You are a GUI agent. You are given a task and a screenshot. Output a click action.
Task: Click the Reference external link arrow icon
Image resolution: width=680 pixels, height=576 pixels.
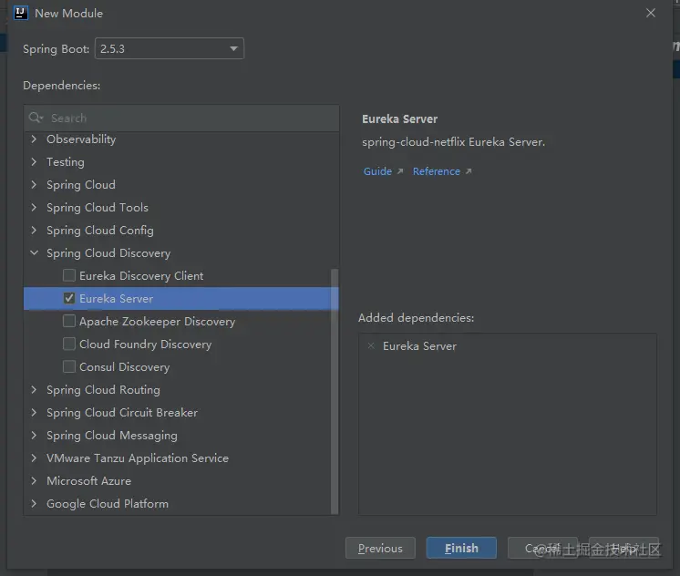point(469,171)
